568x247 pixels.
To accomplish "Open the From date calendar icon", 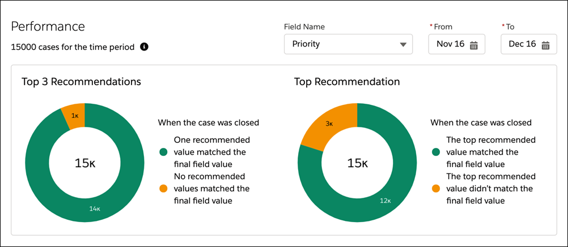I will point(474,45).
